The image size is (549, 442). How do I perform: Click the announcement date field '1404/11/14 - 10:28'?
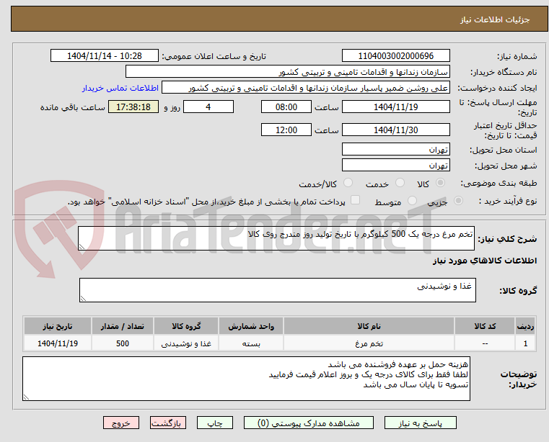click(105, 56)
